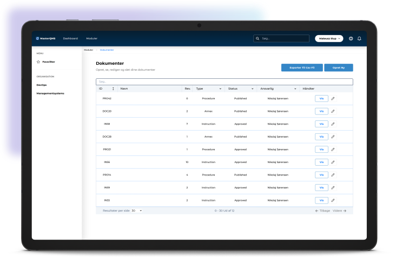396x258 pixels.
Task: Go to previous page with Tilbage
Action: (x=322, y=211)
